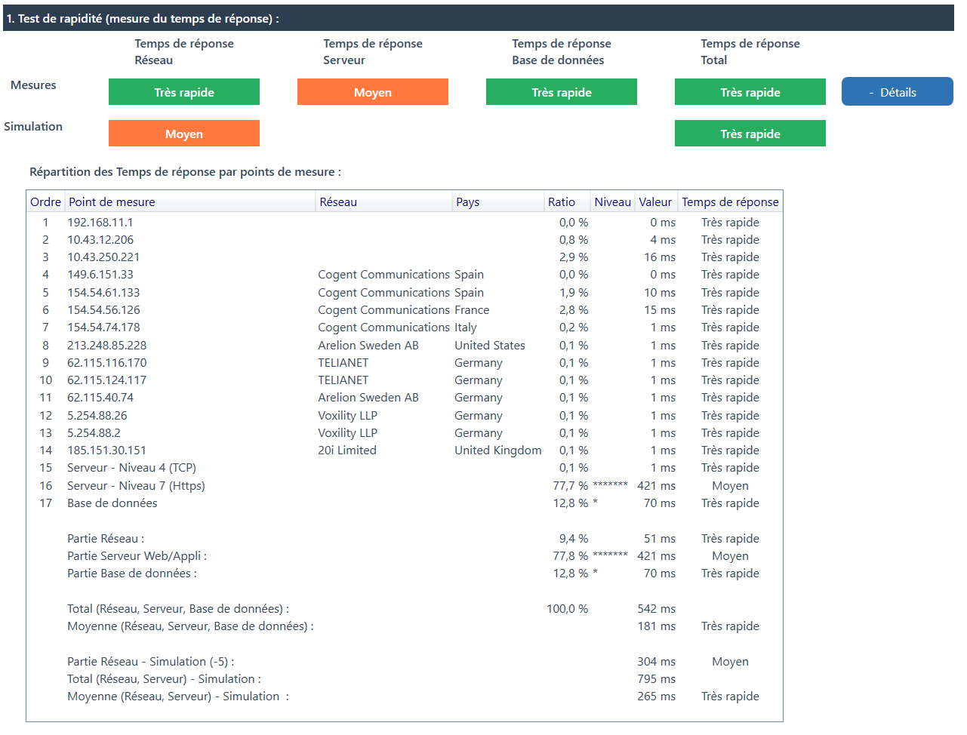Click the 795 ms simulation total value

pos(656,679)
